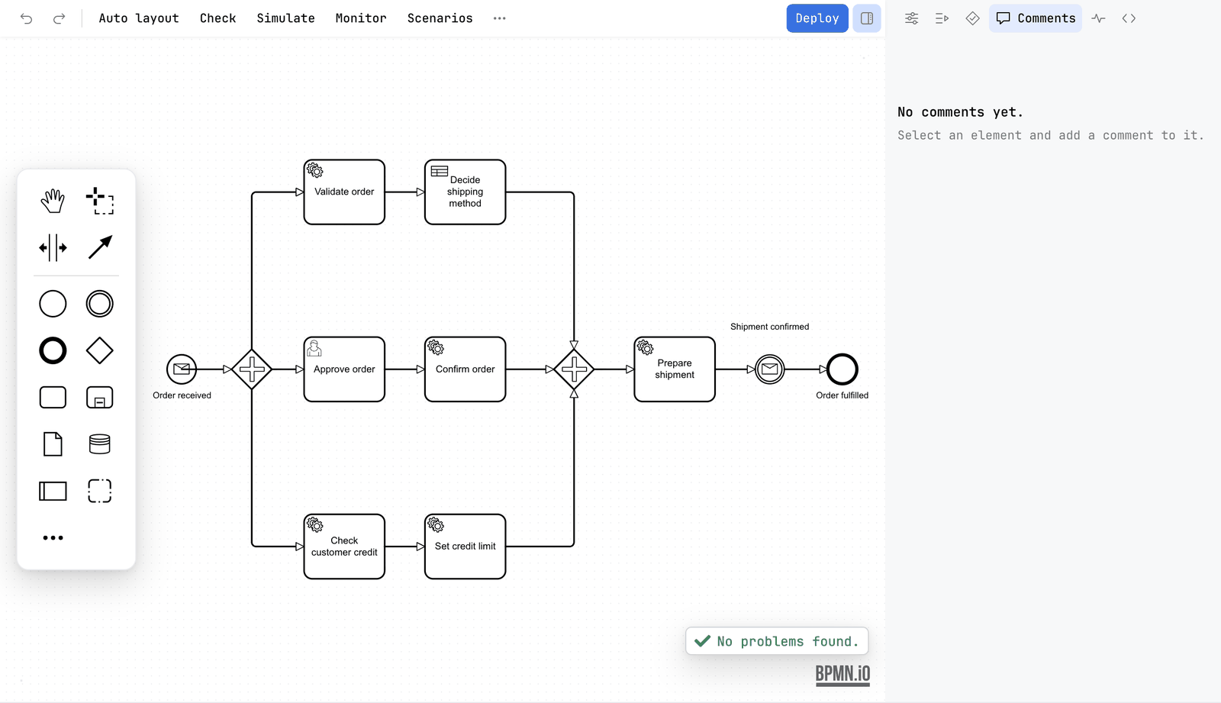Select the Validate order task
Viewport: 1221px width, 703px height.
pos(344,192)
